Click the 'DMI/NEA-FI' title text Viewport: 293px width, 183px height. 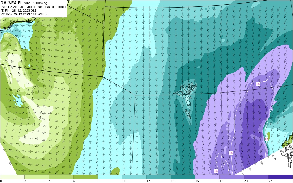11,3
